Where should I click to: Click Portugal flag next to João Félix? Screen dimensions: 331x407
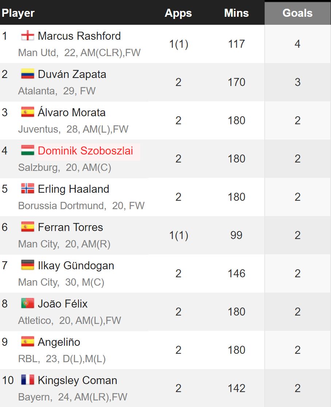click(27, 304)
